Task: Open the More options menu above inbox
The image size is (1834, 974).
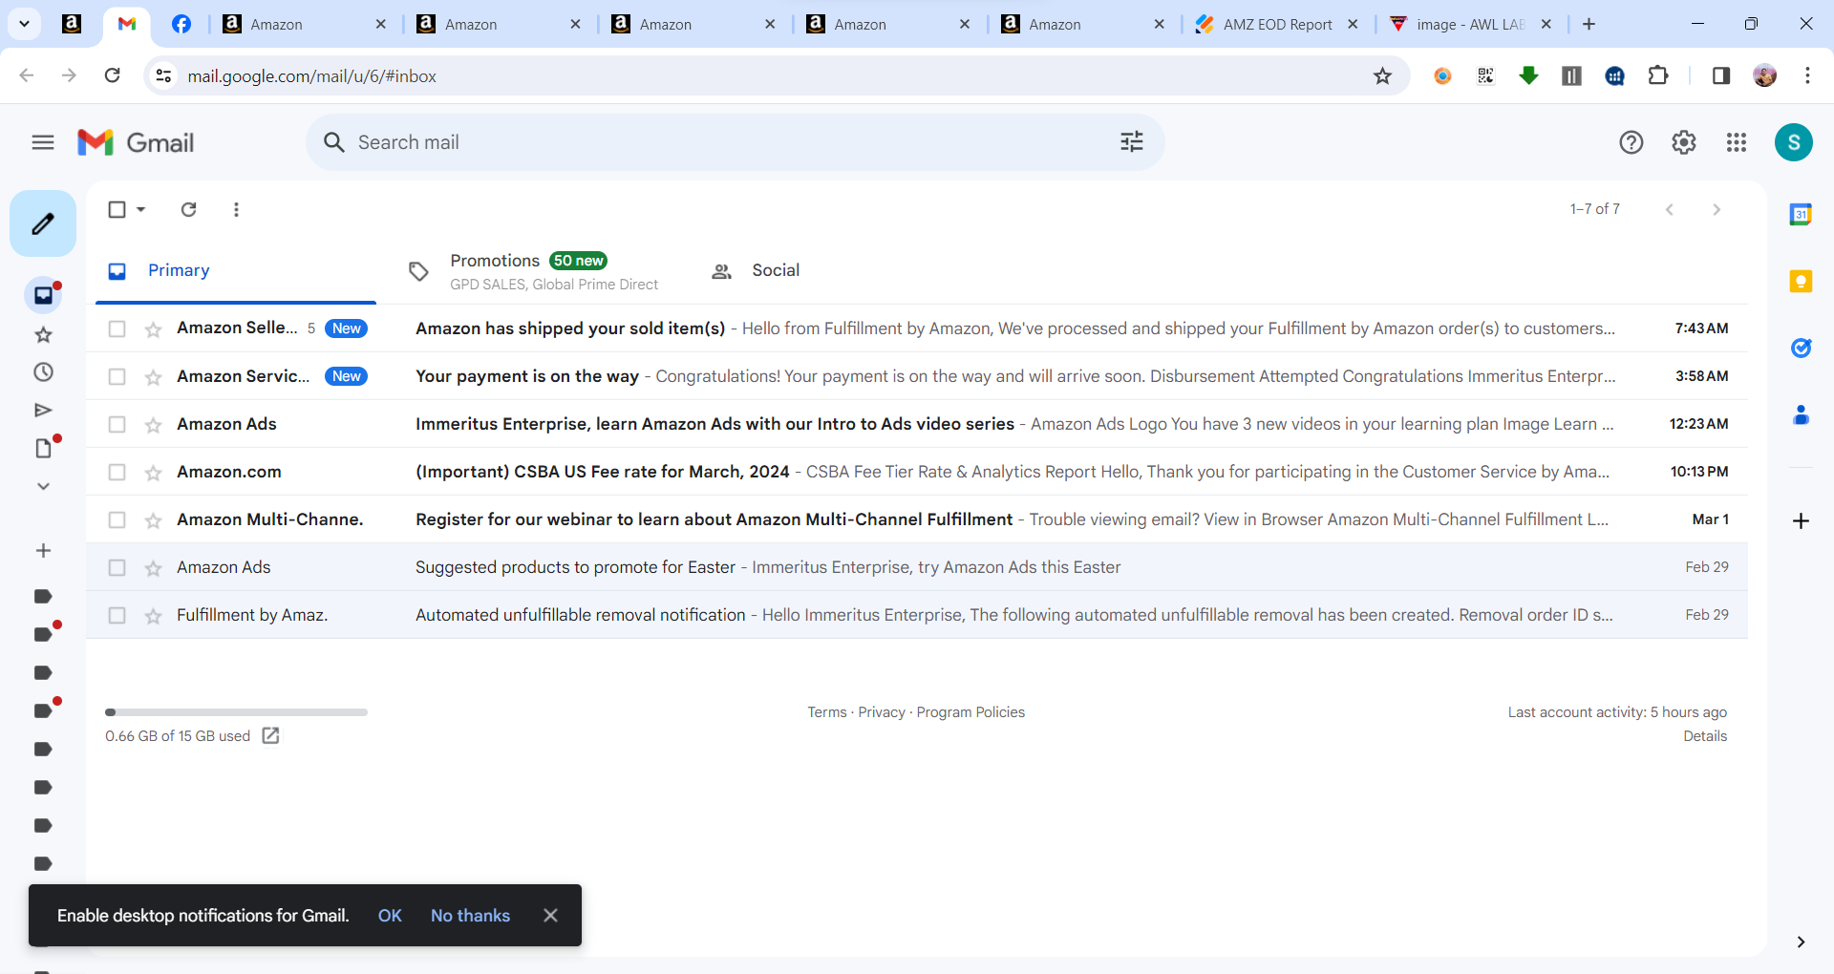Action: click(x=236, y=209)
